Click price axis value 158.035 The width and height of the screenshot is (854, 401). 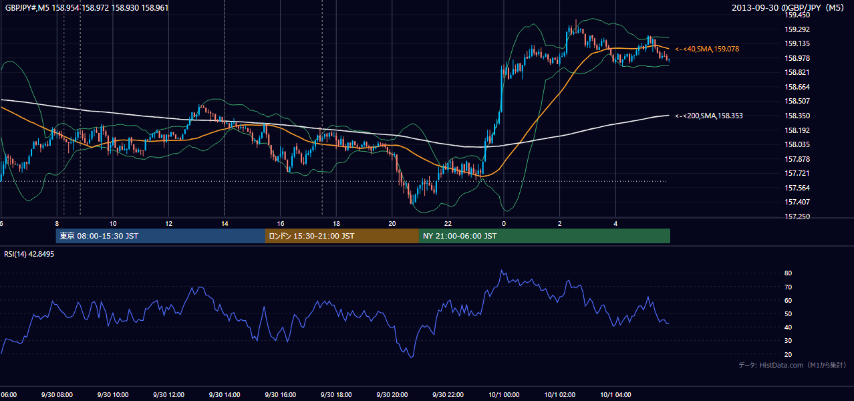click(x=799, y=144)
